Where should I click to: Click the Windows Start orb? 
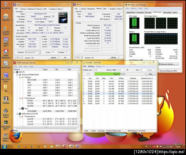click(5, 147)
